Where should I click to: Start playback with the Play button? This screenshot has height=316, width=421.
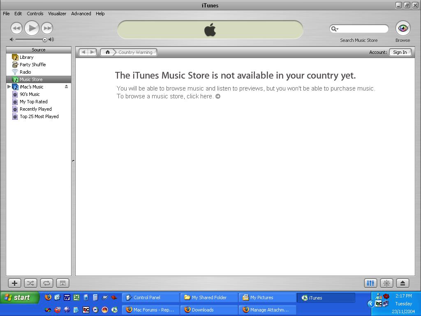click(x=32, y=28)
